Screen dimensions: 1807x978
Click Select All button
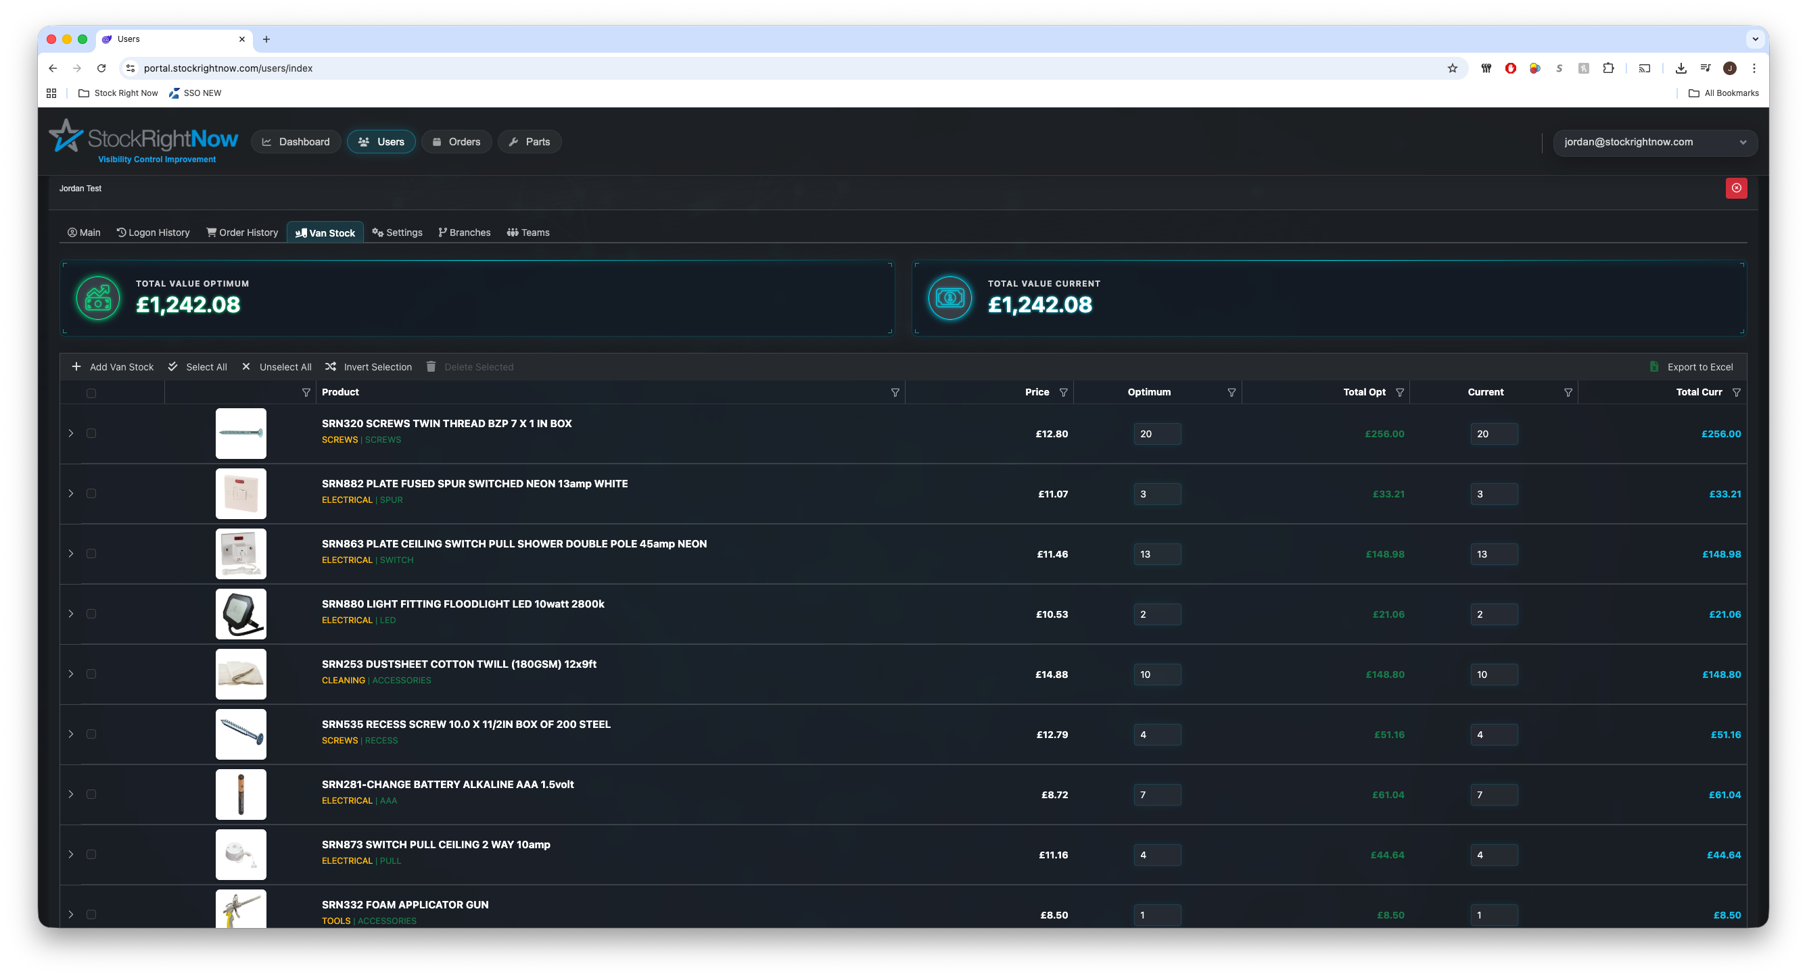tap(198, 366)
